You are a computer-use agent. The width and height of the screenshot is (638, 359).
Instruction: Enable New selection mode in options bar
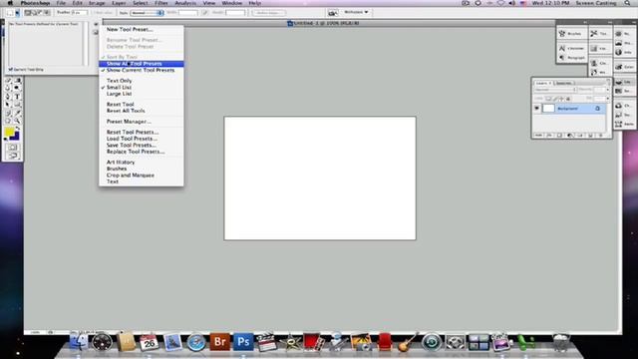[x=28, y=13]
